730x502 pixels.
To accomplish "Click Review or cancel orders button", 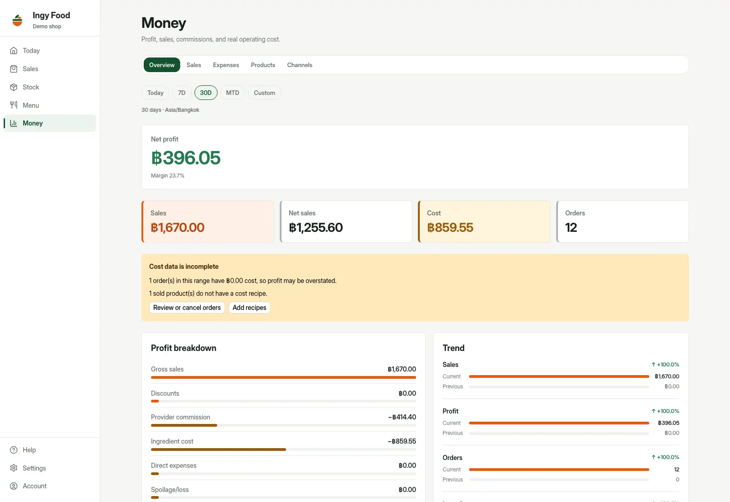I will [x=187, y=308].
